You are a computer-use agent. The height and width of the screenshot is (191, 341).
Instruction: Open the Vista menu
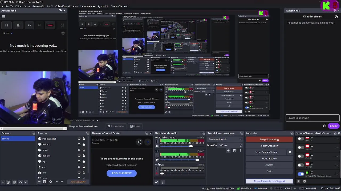click(x=27, y=6)
